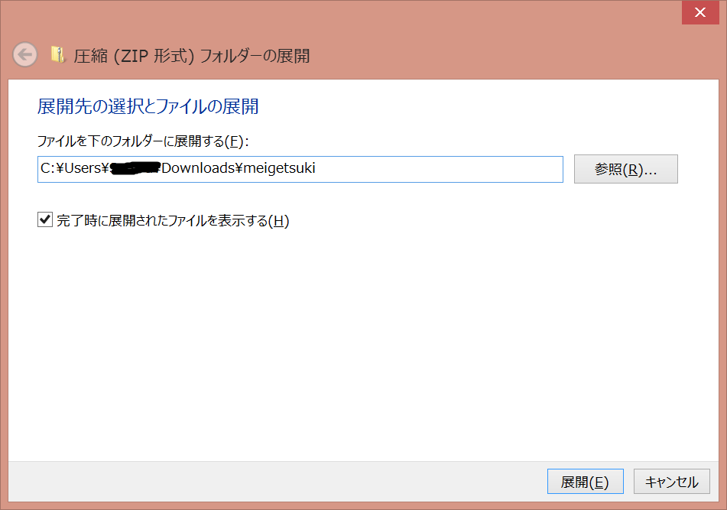Place cursor after meigetsuki in path
The width and height of the screenshot is (727, 510).
click(316, 168)
